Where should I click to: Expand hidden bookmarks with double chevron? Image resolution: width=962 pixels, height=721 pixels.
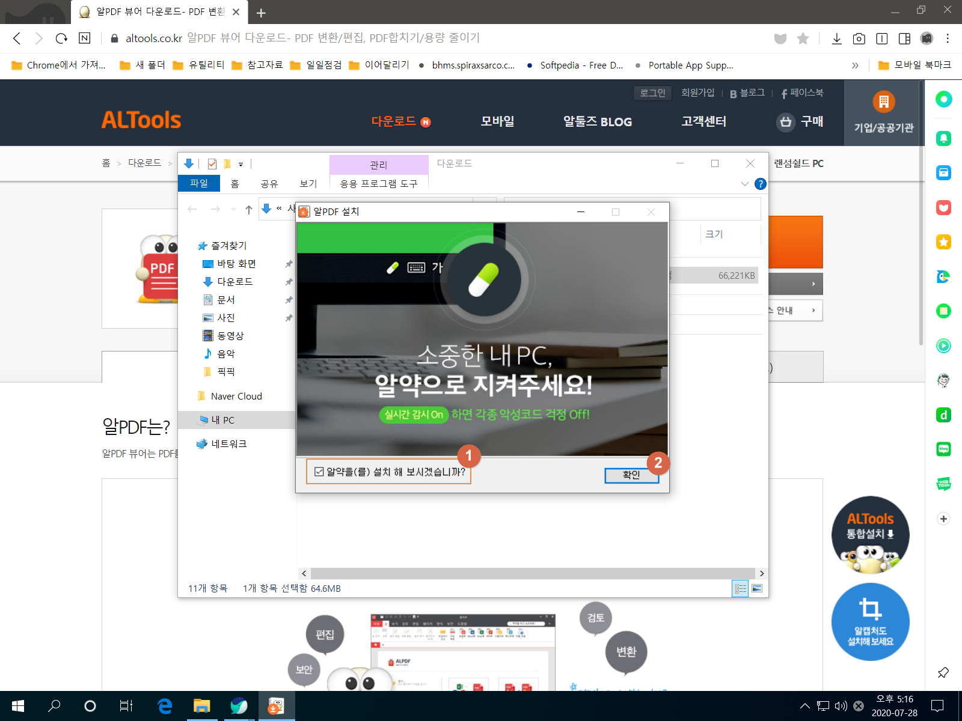click(855, 65)
